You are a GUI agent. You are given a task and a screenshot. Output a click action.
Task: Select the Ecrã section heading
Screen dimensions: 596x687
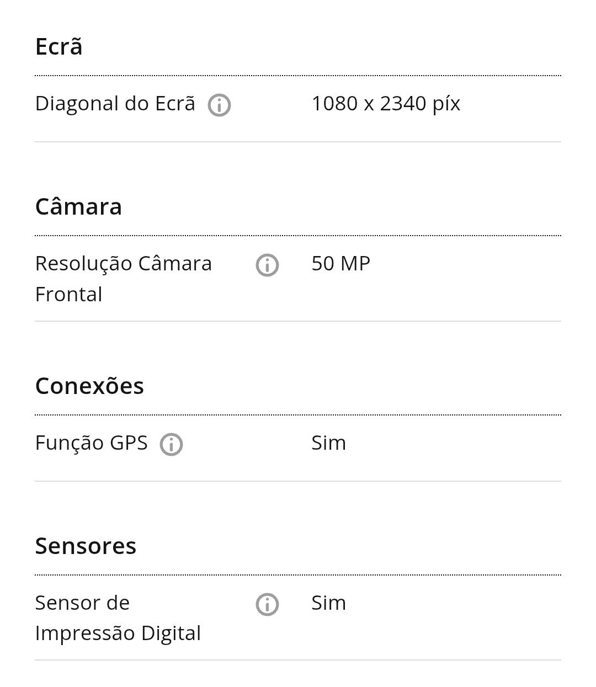(59, 46)
